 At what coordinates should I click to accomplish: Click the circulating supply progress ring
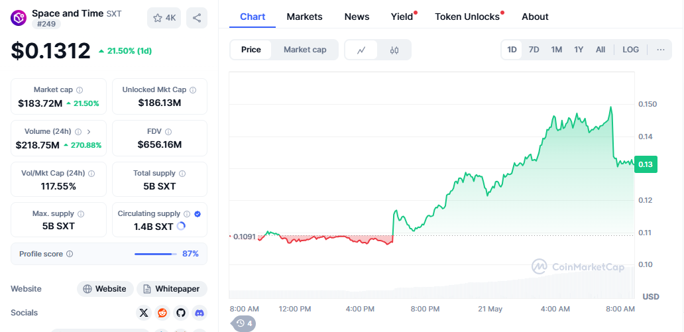(x=181, y=226)
